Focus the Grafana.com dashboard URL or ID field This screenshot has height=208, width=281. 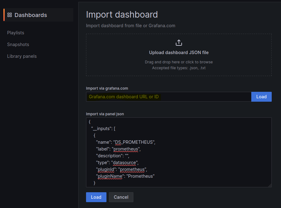click(x=168, y=97)
